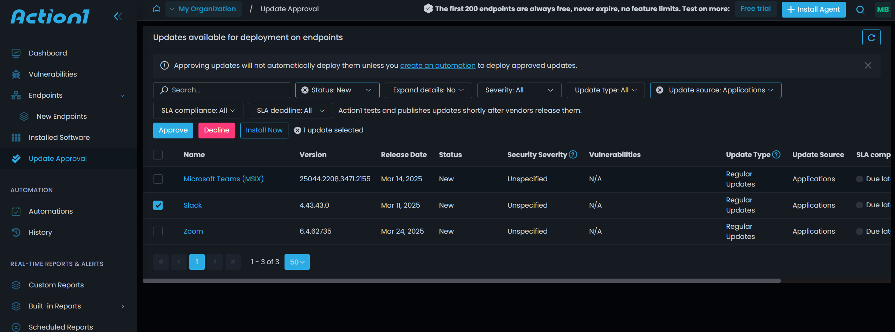Uncheck the Slack update row
The image size is (895, 332).
pos(157,205)
